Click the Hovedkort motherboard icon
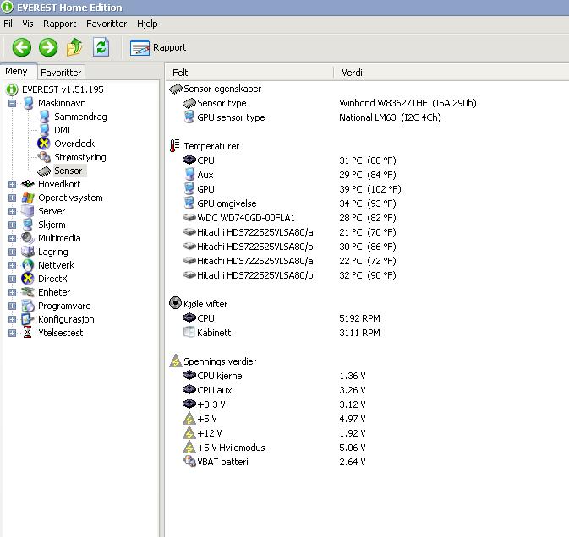Screen dimensions: 569x537 pyautogui.click(x=28, y=184)
